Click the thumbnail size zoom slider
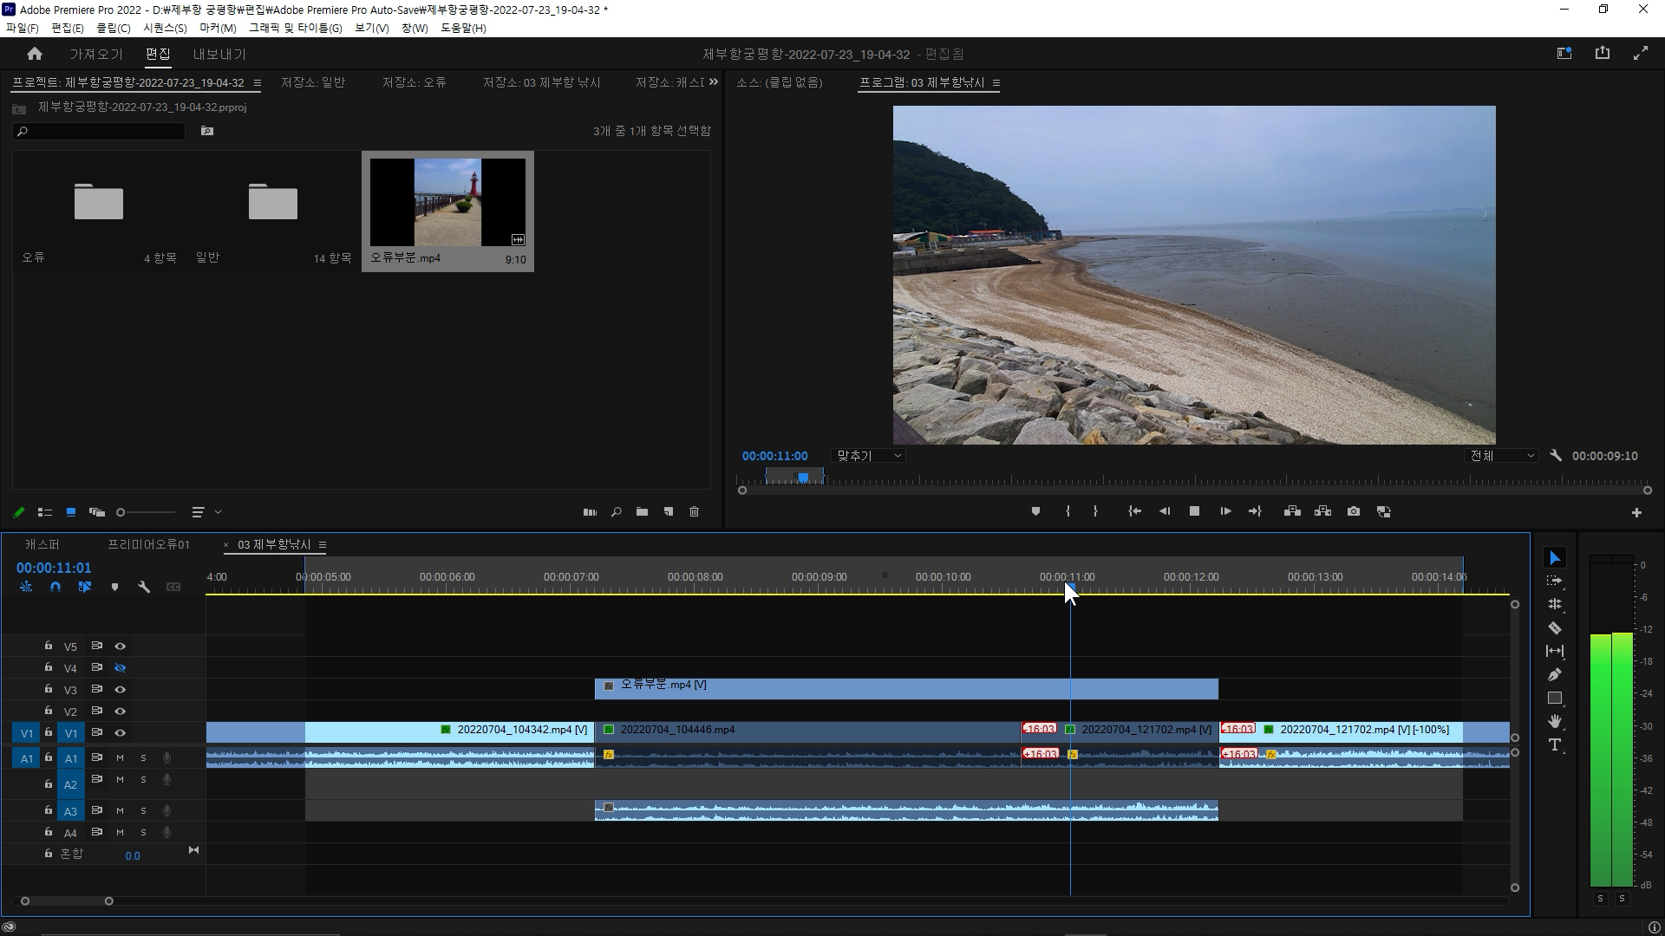The width and height of the screenshot is (1665, 936). [x=121, y=512]
